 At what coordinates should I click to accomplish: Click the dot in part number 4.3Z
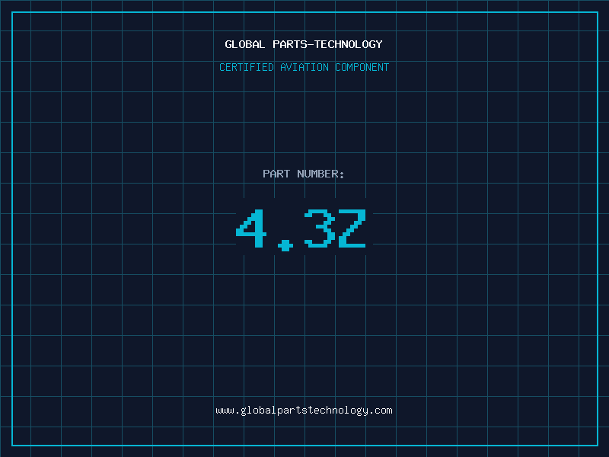pyautogui.click(x=285, y=245)
